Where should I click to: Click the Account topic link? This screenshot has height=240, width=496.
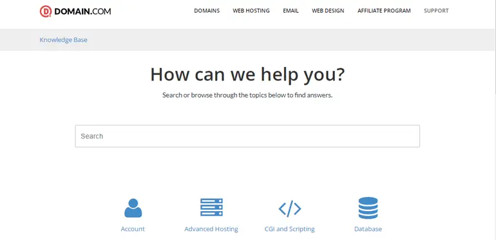coord(133,229)
